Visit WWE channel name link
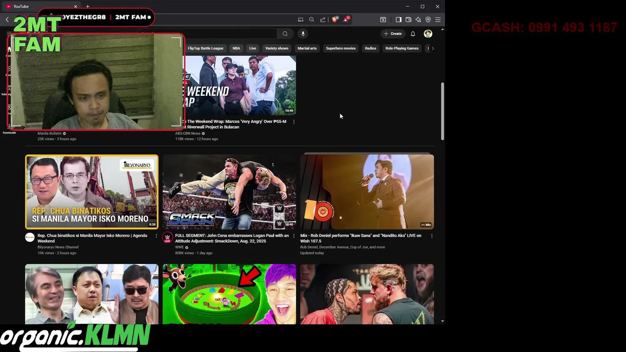 click(179, 247)
